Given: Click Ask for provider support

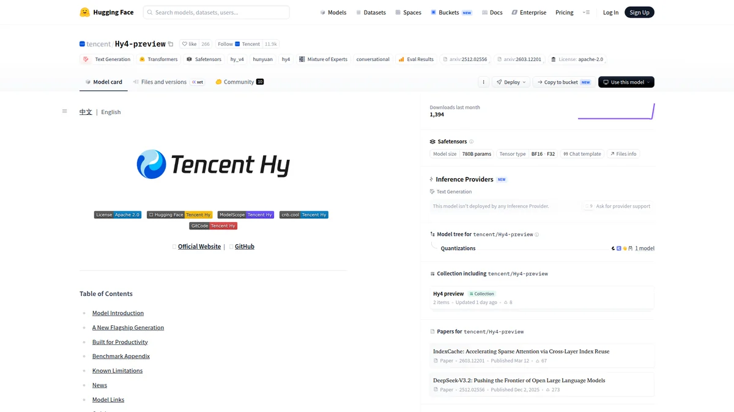Looking at the screenshot, I should click(617, 206).
